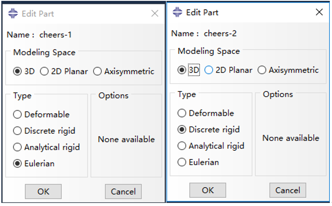Confirm cheers-1 edits with OK
The image size is (332, 206).
[43, 192]
